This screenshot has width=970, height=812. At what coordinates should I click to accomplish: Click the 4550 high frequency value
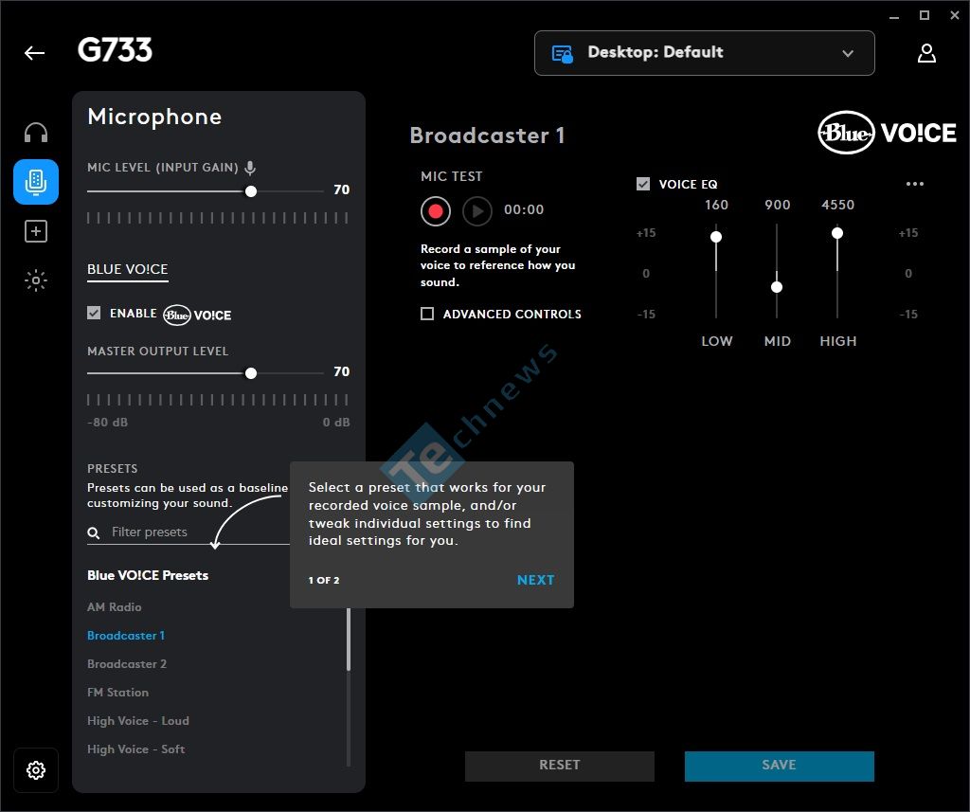tap(837, 205)
